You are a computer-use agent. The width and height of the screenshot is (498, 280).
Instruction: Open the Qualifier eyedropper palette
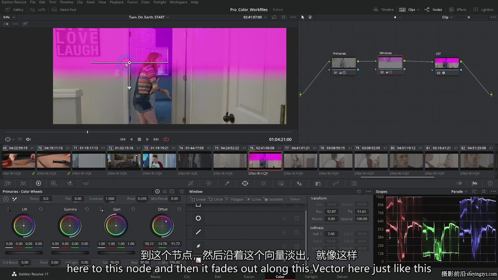227,183
